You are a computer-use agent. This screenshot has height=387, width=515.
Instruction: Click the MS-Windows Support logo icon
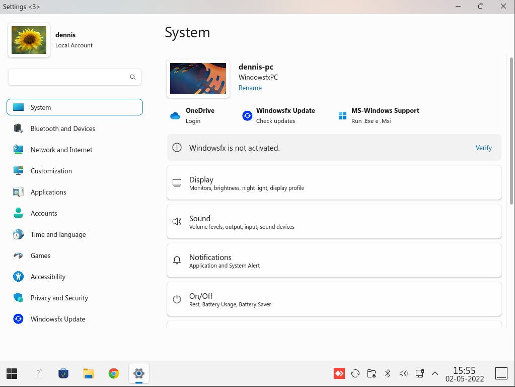coord(342,116)
